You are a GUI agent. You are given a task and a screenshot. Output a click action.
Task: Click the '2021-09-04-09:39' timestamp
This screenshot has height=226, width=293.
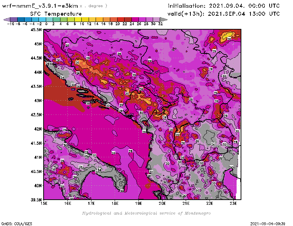(x=268, y=223)
